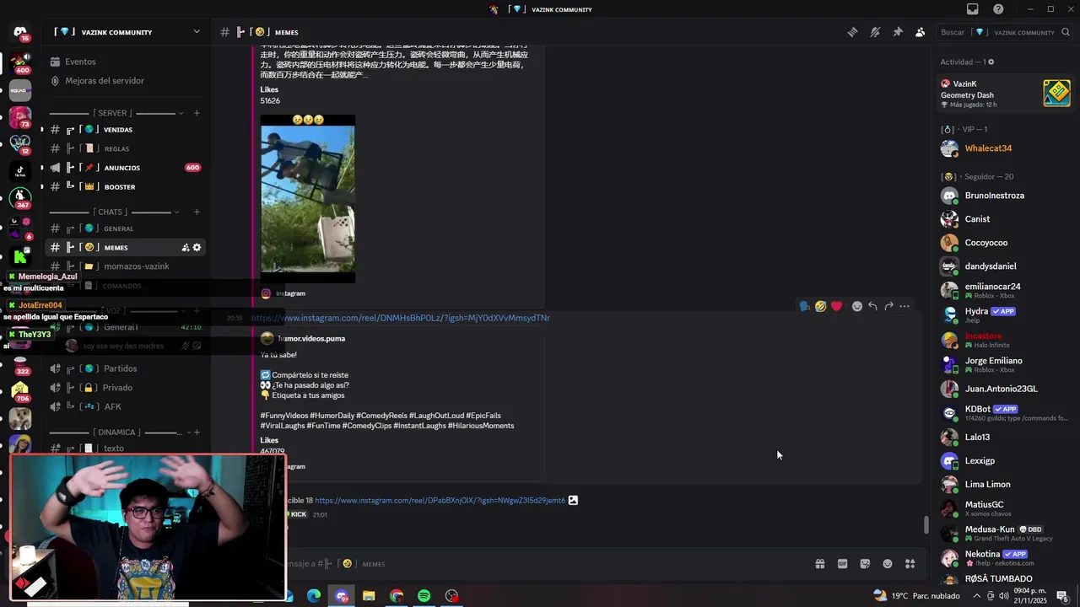Open the video thumbnail in the message
The height and width of the screenshot is (607, 1080).
(x=308, y=199)
